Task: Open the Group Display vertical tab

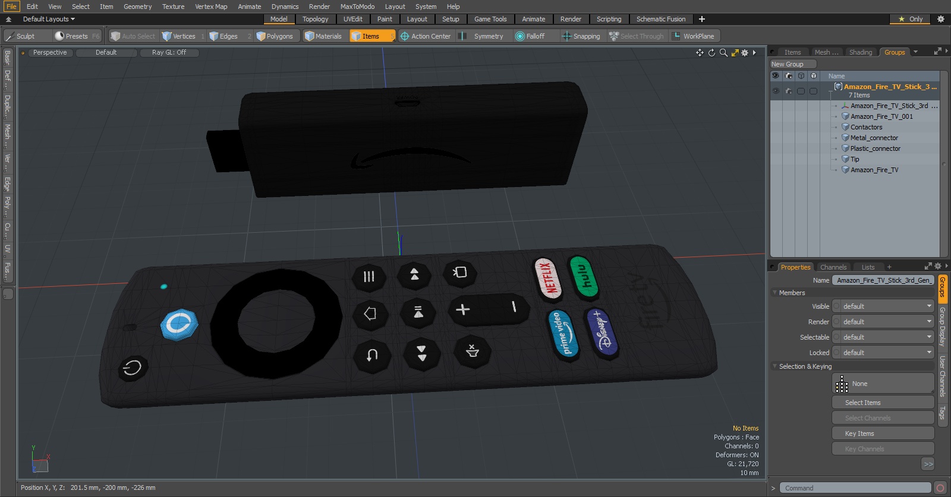Action: (943, 327)
